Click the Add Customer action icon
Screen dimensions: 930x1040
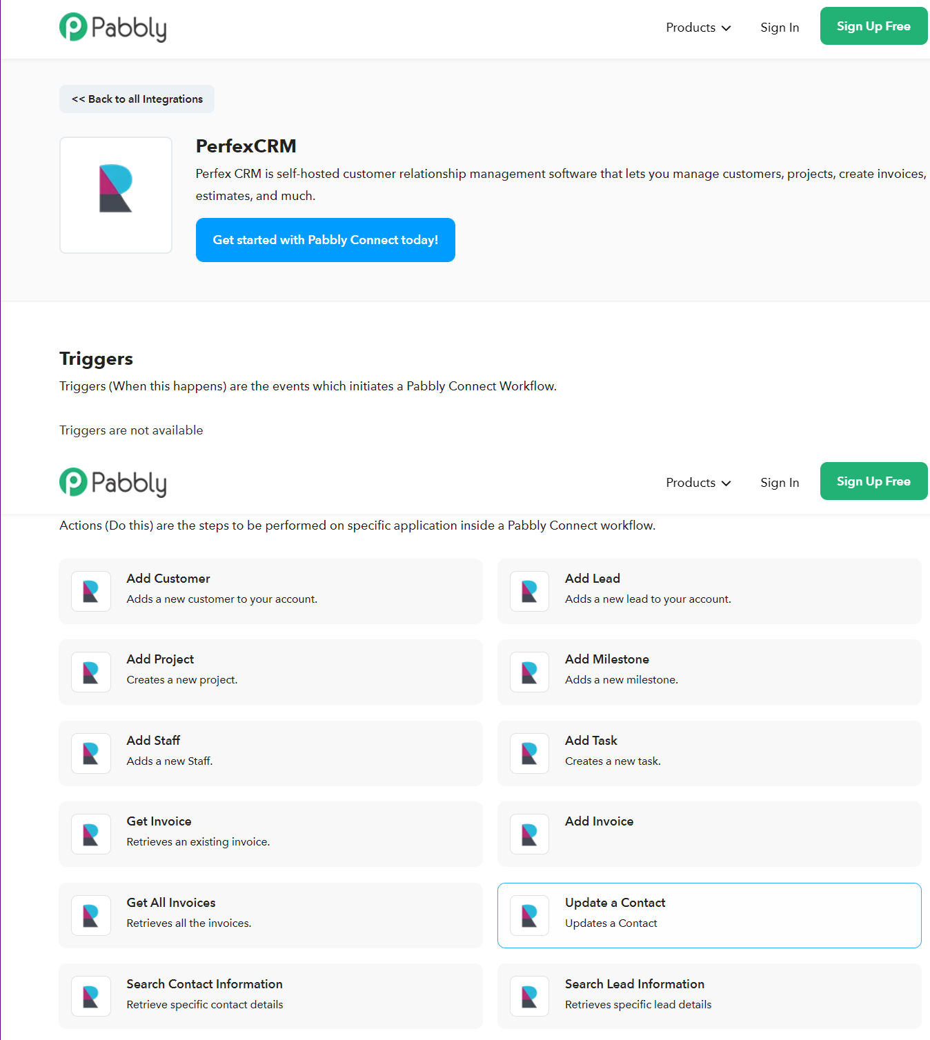coord(91,591)
